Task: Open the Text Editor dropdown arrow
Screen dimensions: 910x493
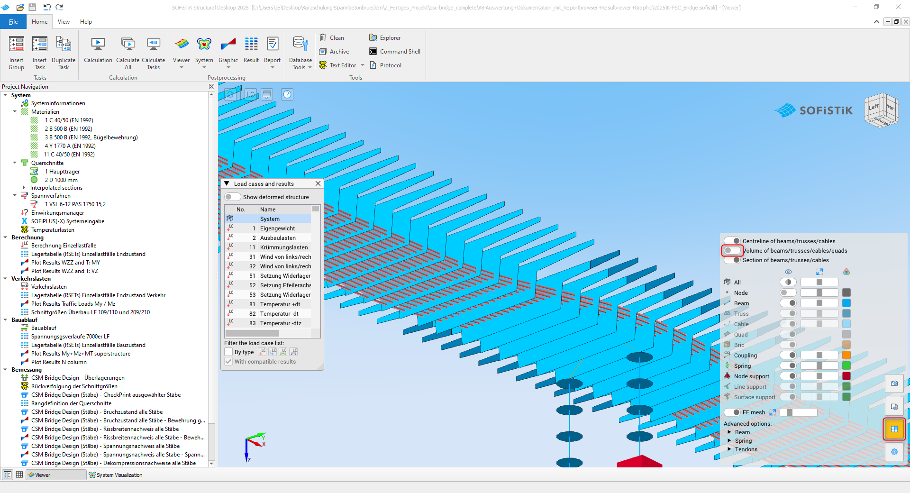Action: [363, 65]
